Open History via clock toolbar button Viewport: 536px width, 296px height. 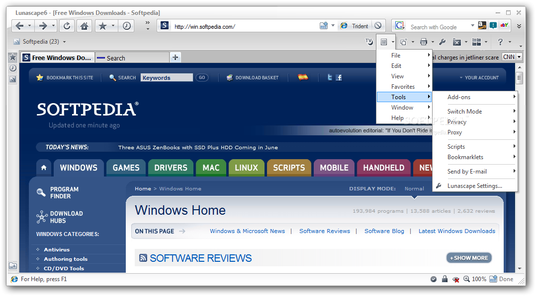tap(126, 26)
